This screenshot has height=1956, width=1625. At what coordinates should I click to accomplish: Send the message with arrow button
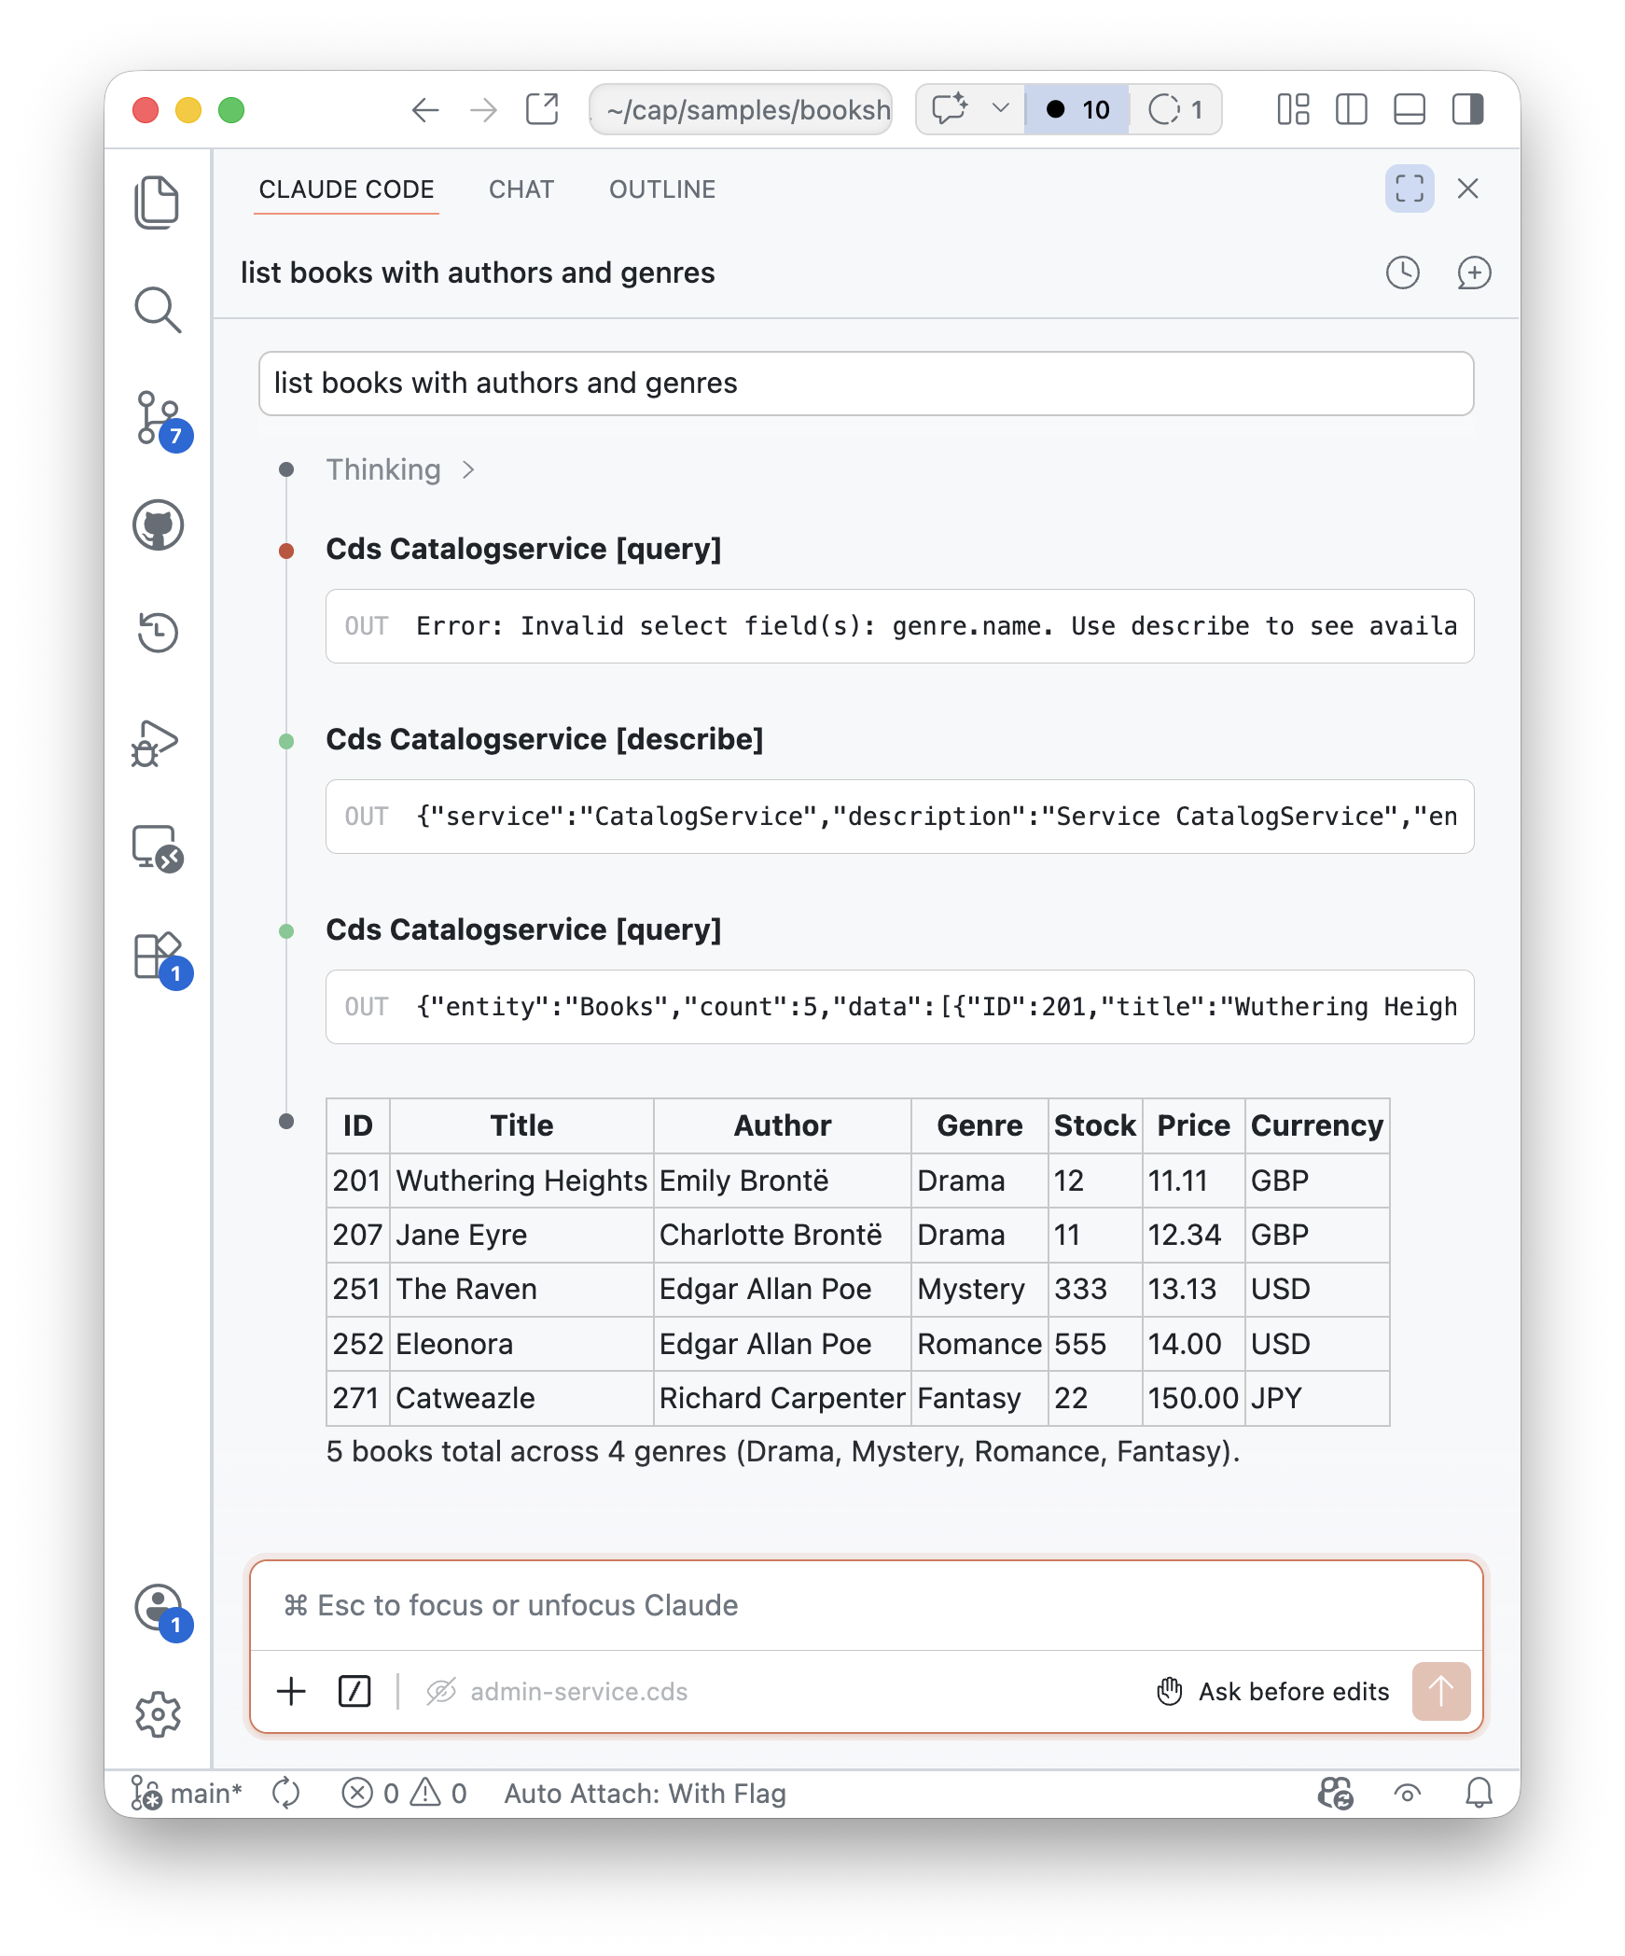pos(1441,1691)
